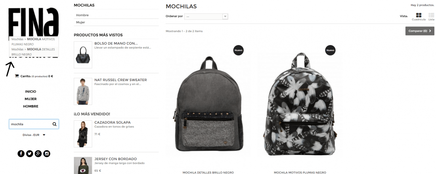Select the Mochila Motivos Plumas Negro suggestion
The width and height of the screenshot is (436, 174).
point(33,42)
